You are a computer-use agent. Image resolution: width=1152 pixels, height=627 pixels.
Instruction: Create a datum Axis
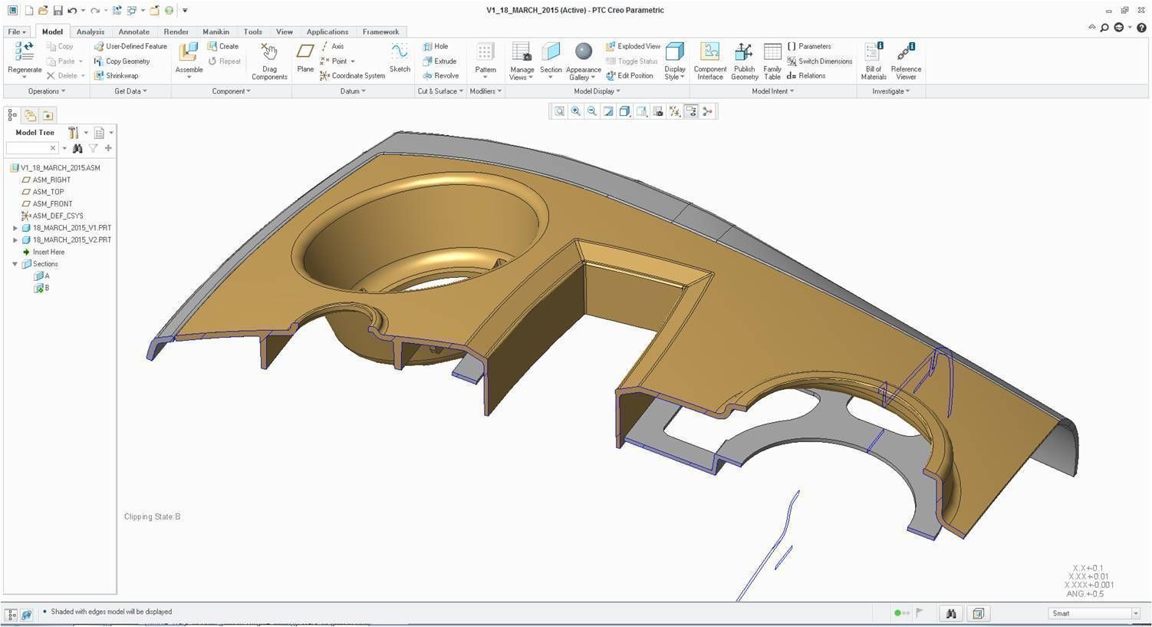tap(332, 46)
